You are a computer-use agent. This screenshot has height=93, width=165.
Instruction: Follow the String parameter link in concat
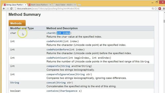[61, 83]
